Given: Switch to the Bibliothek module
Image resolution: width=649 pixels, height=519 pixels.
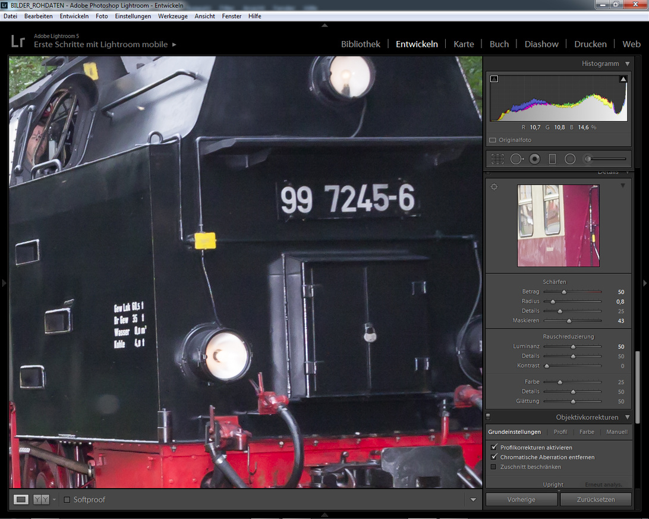Looking at the screenshot, I should coord(360,44).
